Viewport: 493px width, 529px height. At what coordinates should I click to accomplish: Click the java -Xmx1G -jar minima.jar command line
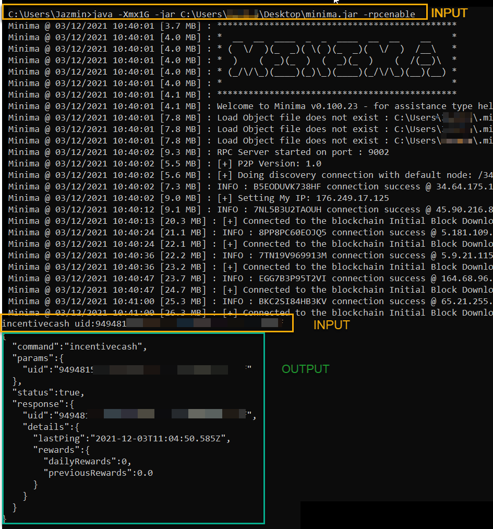point(212,14)
